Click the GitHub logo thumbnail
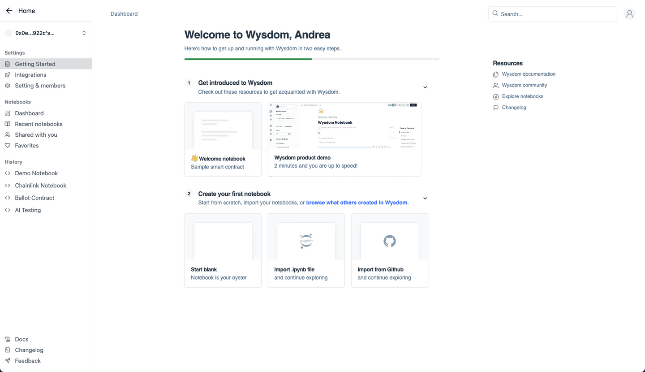The height and width of the screenshot is (372, 645). pyautogui.click(x=390, y=241)
